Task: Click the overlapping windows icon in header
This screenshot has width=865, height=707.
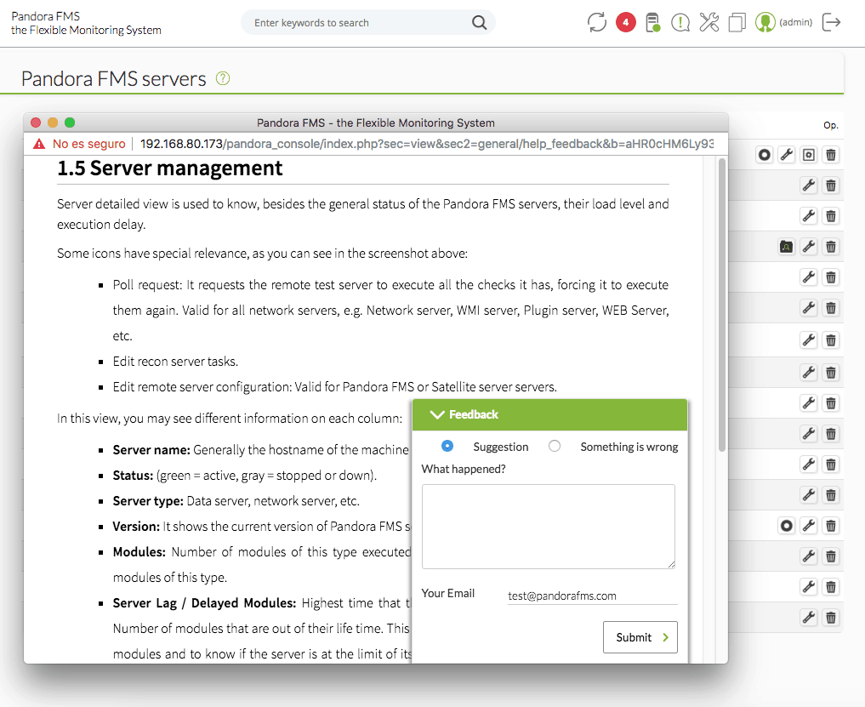Action: [737, 23]
